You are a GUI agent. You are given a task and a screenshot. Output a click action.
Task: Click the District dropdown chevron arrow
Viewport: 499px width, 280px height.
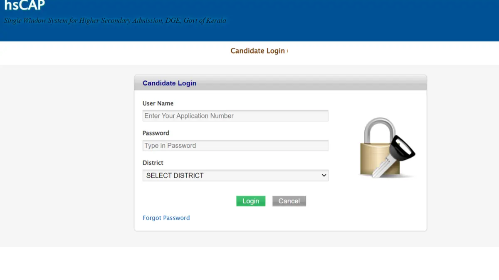pos(324,175)
